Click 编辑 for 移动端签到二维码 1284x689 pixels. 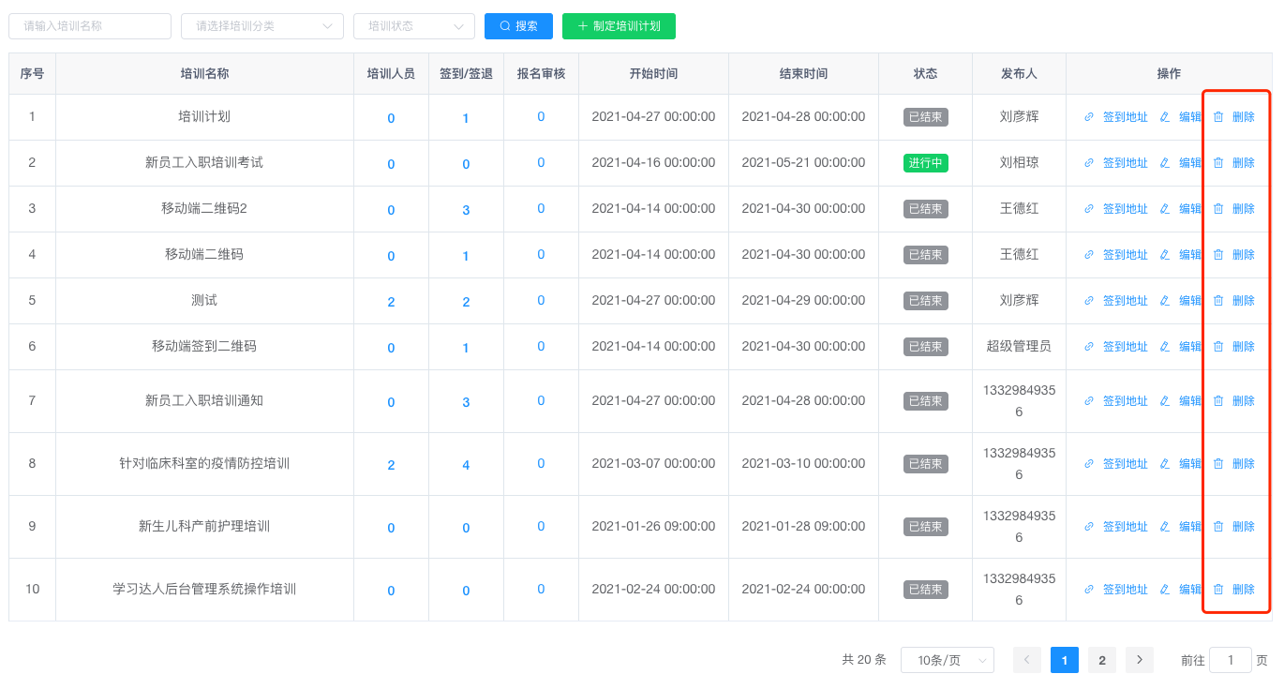(1190, 347)
